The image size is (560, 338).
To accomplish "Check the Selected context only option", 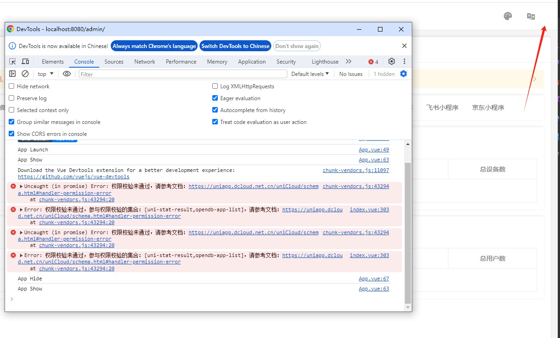I will point(12,110).
